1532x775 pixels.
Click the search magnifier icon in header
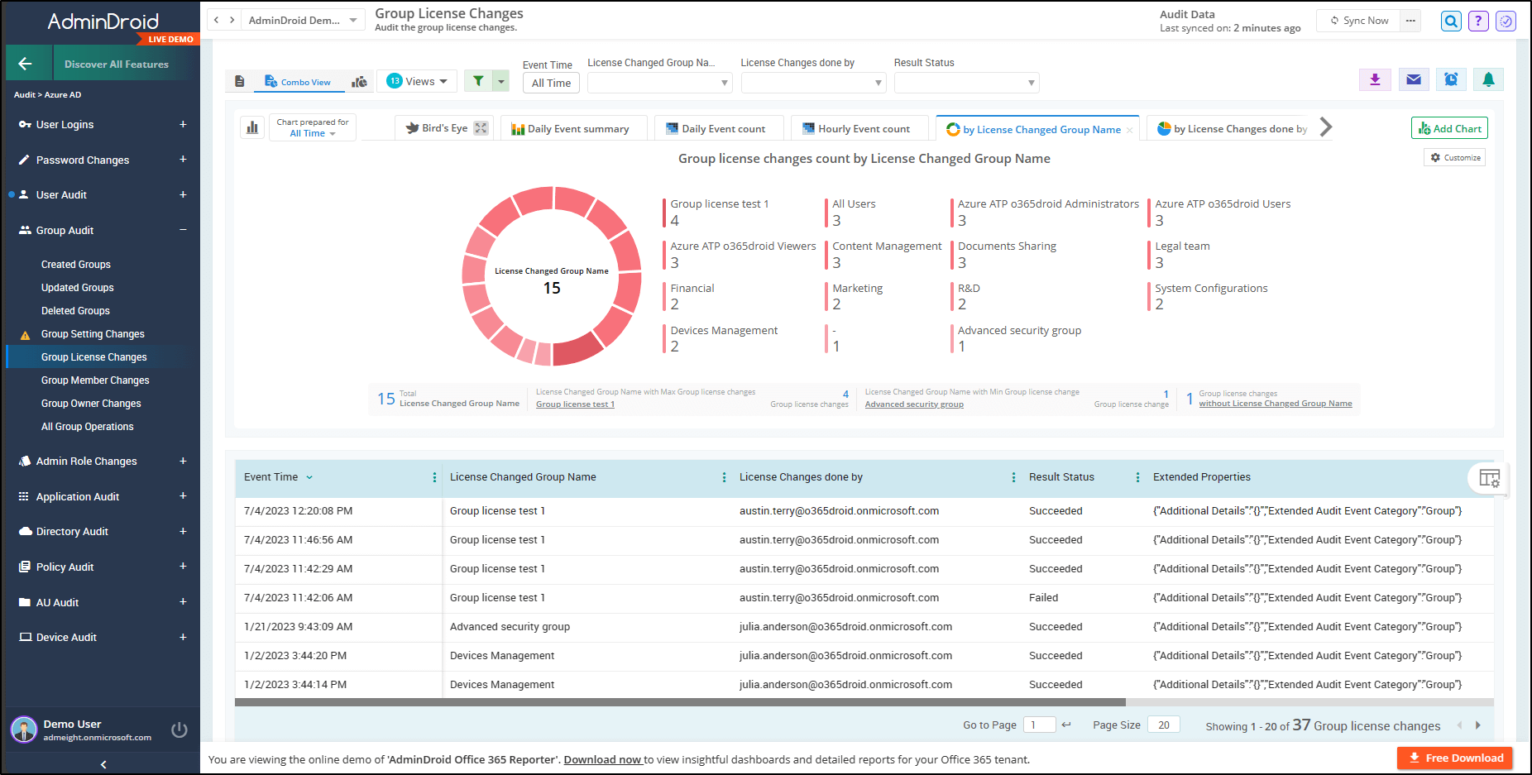point(1451,22)
